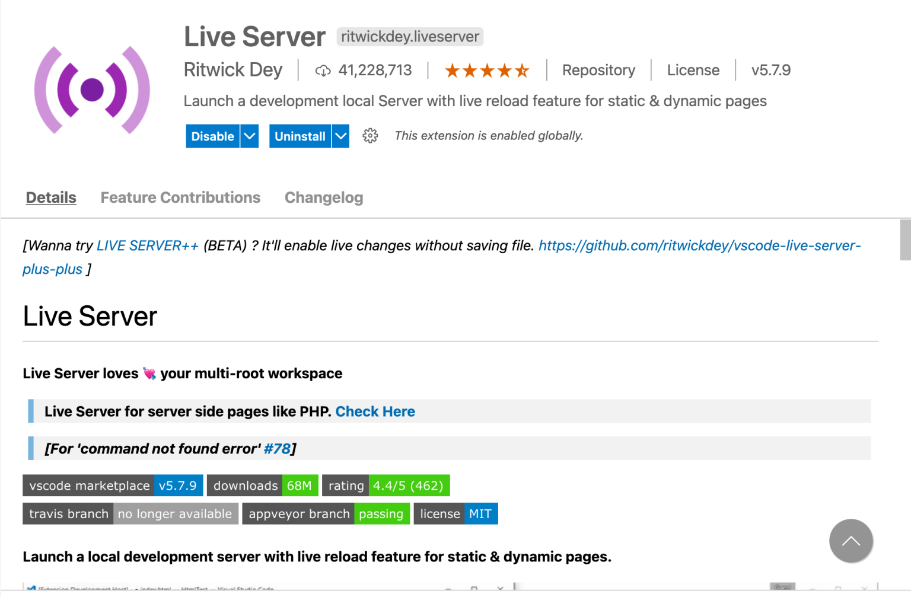Open the extension Repository link
Image resolution: width=911 pixels, height=597 pixels.
click(598, 70)
